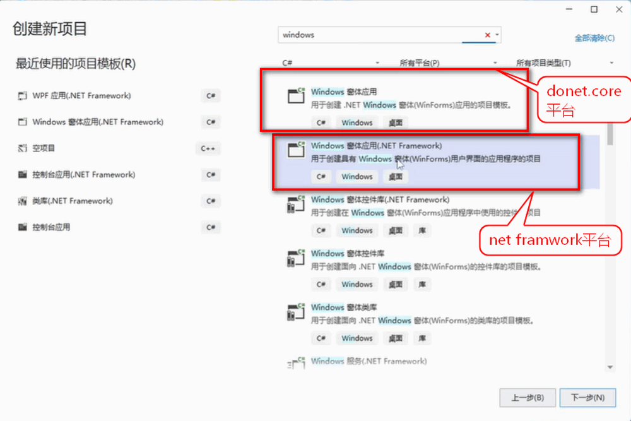This screenshot has width=631, height=421.
Task: Select the Windows 窗体控件库 template title
Action: 347,254
